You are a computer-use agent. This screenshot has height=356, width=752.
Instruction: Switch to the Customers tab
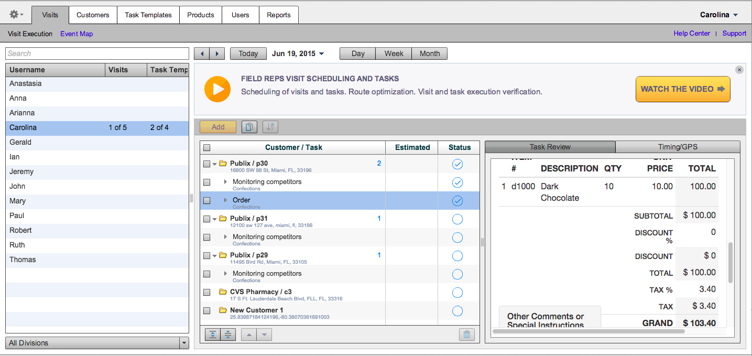93,15
